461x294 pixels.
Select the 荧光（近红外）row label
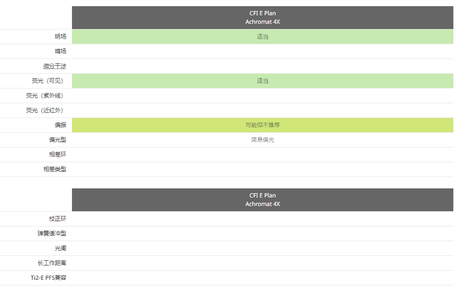[x=44, y=110]
